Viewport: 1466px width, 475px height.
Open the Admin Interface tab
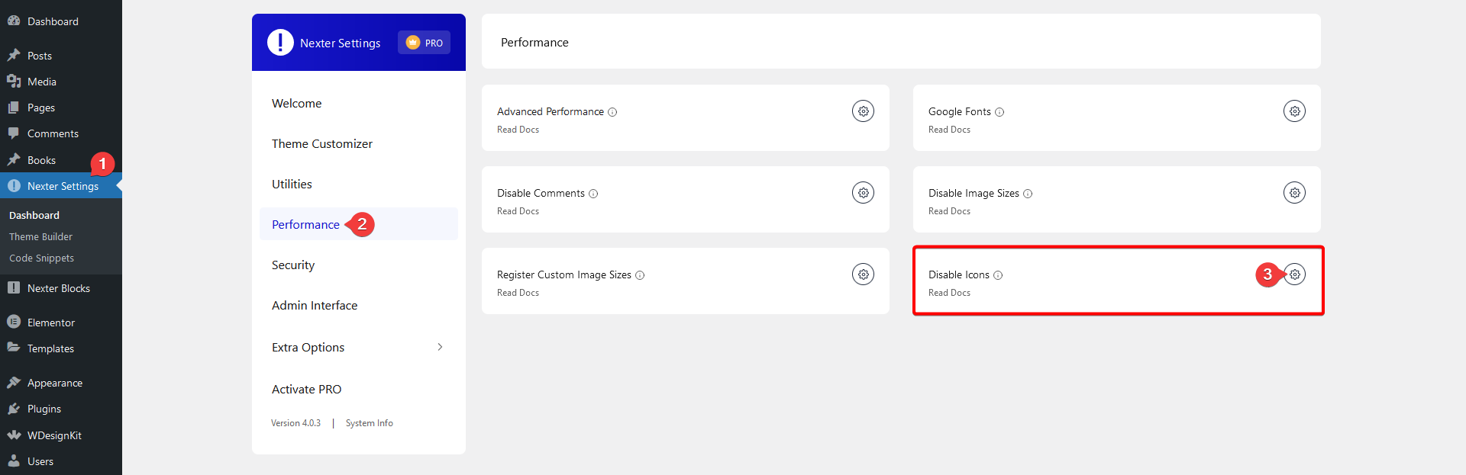(x=315, y=305)
